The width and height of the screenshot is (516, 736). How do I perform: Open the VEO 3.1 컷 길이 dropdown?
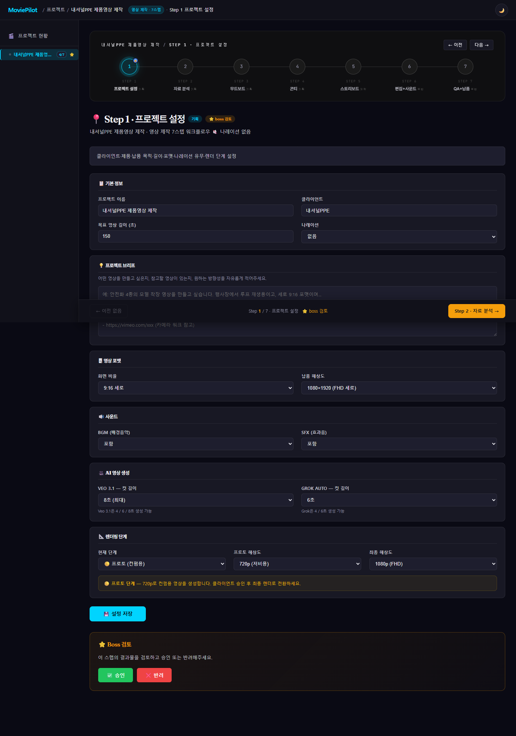(196, 500)
